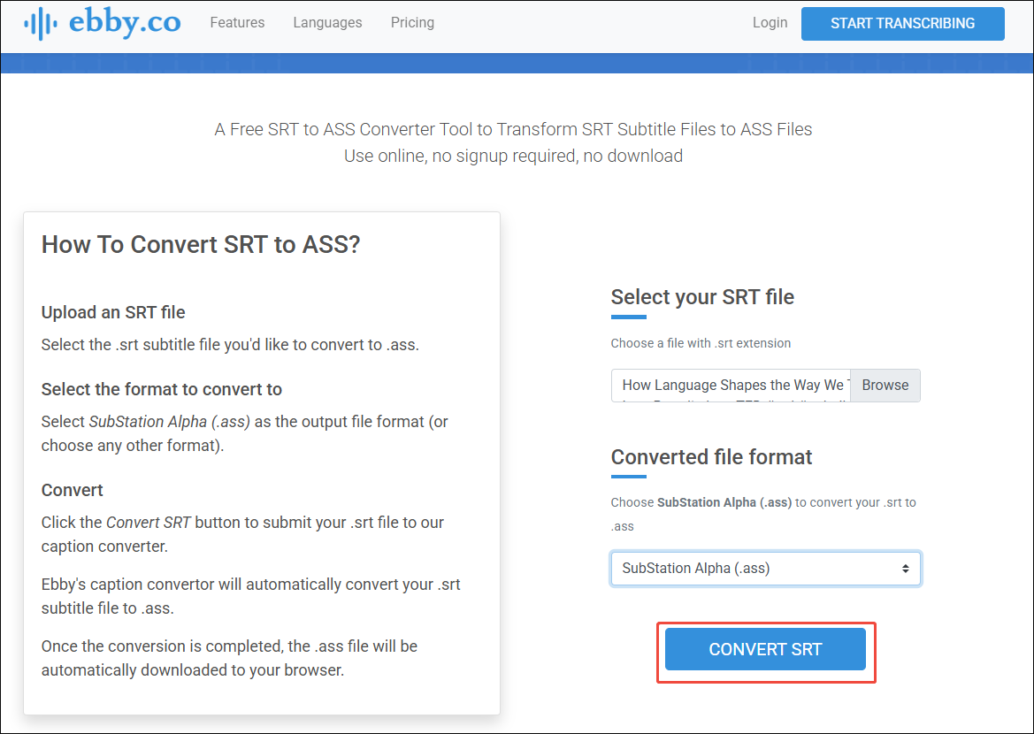Click the up-down arrows on format selector
This screenshot has height=734, width=1034.
[x=905, y=569]
